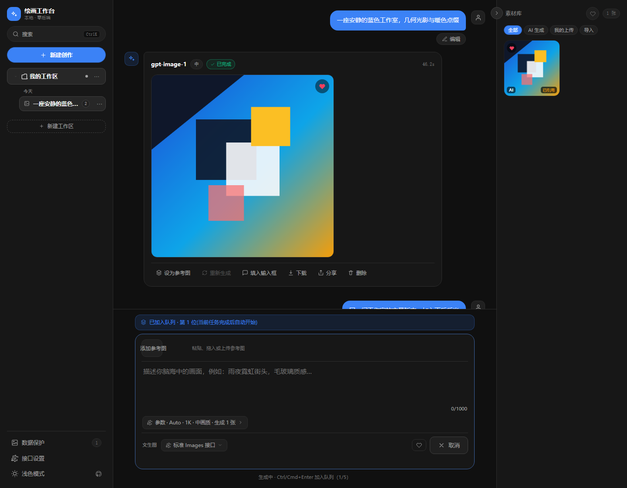Click the heart favorites button in composer
This screenshot has width=627, height=488.
pyautogui.click(x=419, y=445)
